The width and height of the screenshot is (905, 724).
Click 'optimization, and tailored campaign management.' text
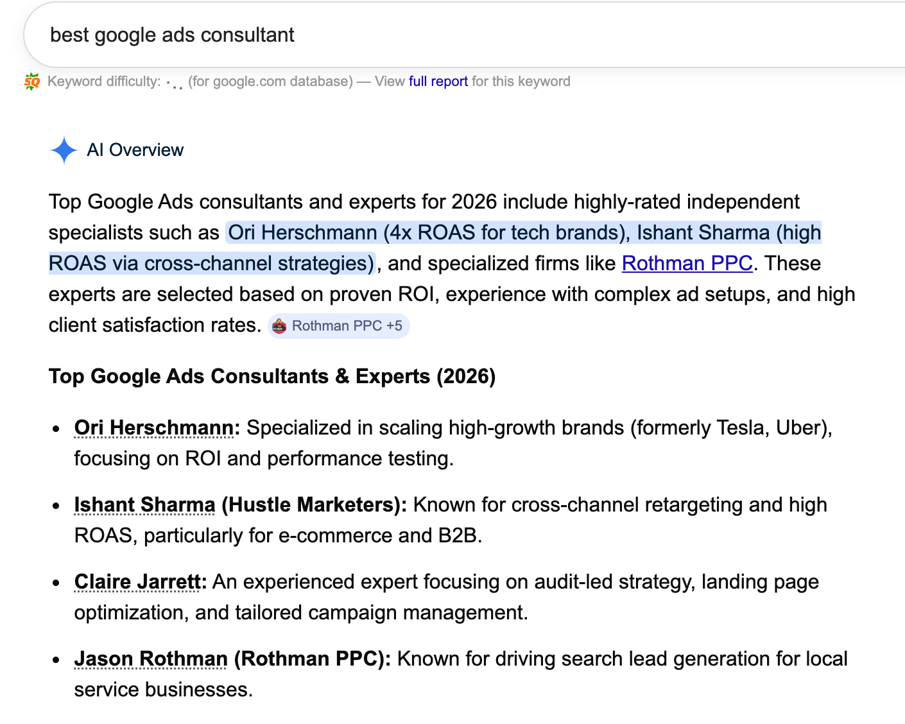[x=301, y=612]
